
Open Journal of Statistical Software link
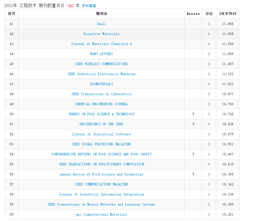click(101, 134)
